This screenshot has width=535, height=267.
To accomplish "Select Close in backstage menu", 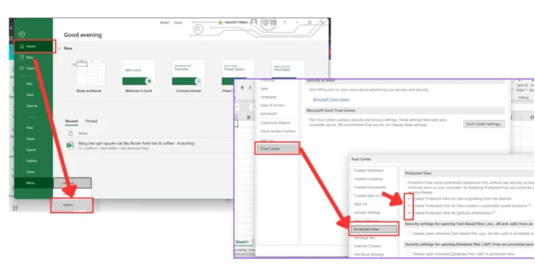I will (34, 172).
